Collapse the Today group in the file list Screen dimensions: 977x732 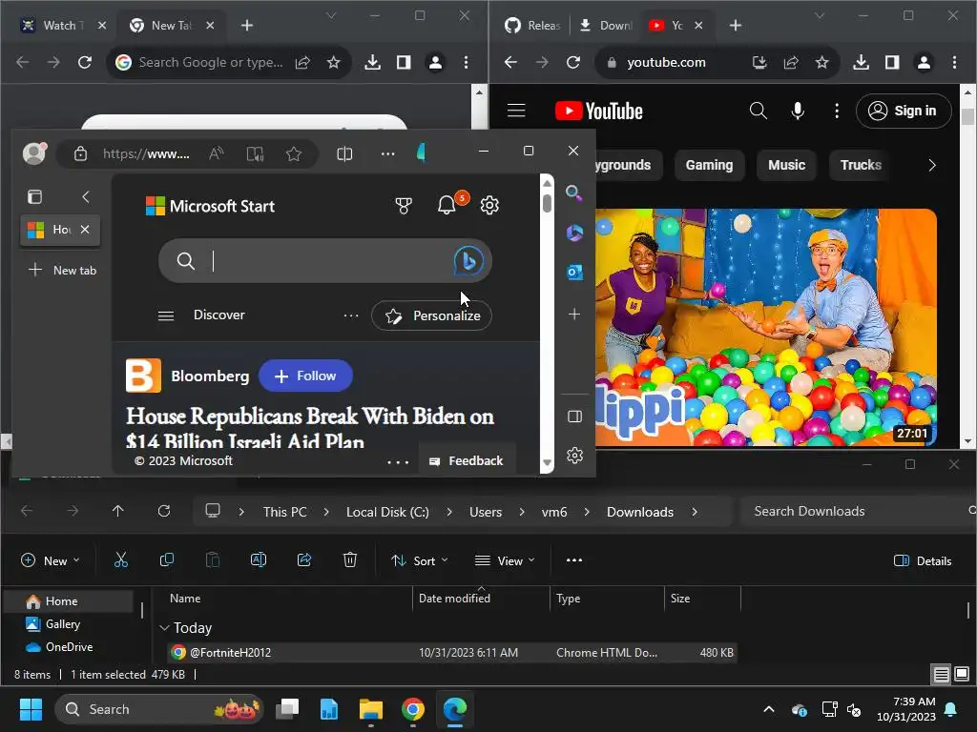point(164,628)
